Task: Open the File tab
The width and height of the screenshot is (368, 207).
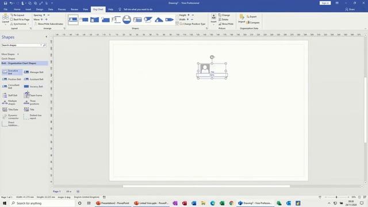Action: (x=5, y=9)
